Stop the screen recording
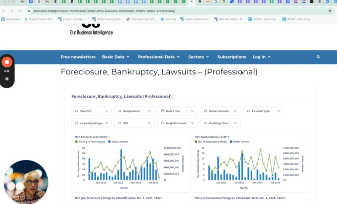Screen dimensions: 337x204 pos(7,62)
